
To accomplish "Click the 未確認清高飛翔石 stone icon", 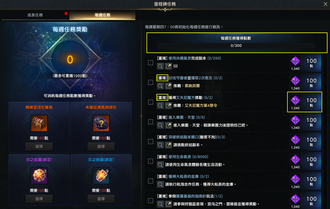I will 101,123.
